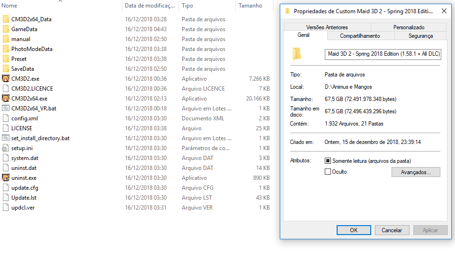Click the set_install_directory.bat icon
The image size is (455, 261).
click(x=6, y=138)
